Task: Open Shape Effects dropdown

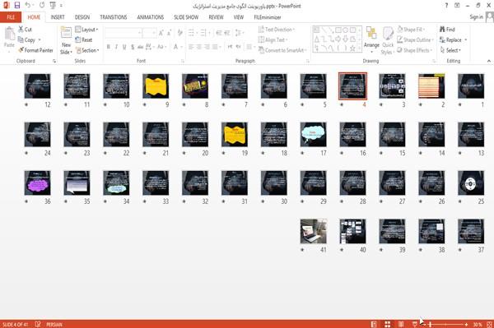Action: (414, 50)
